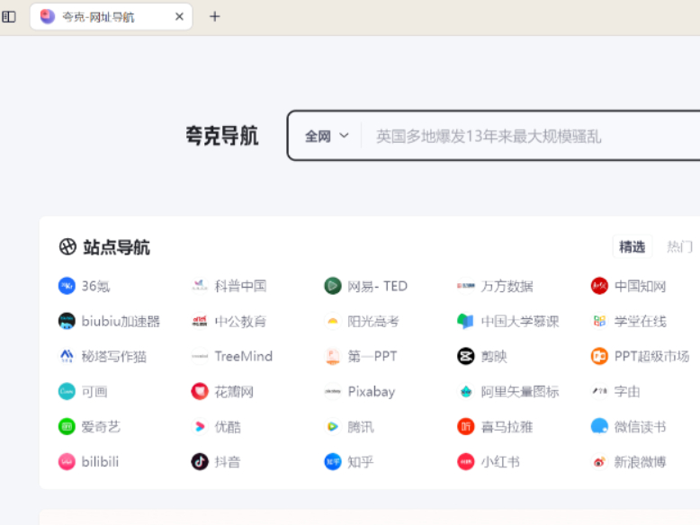Open the 万方数据 icon
This screenshot has height=525, width=700.
(466, 286)
